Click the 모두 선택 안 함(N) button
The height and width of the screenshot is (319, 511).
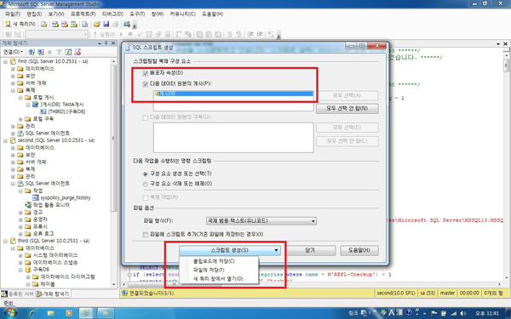[347, 108]
